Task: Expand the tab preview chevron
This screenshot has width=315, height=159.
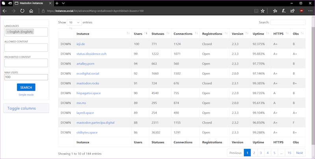Action: [x=63, y=3]
